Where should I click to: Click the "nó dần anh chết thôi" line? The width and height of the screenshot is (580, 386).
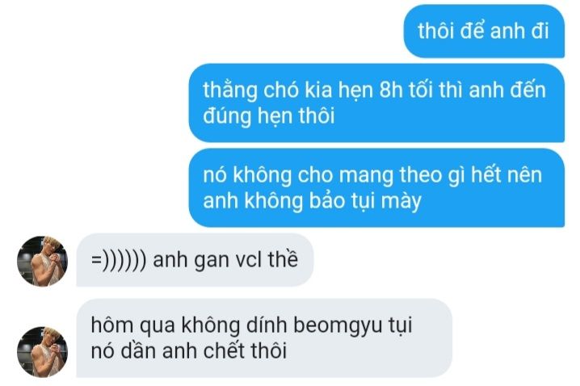[x=189, y=351]
